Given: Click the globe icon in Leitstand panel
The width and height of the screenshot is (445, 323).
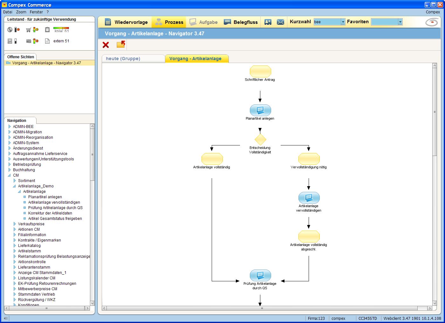Looking at the screenshot, I should point(10,30).
